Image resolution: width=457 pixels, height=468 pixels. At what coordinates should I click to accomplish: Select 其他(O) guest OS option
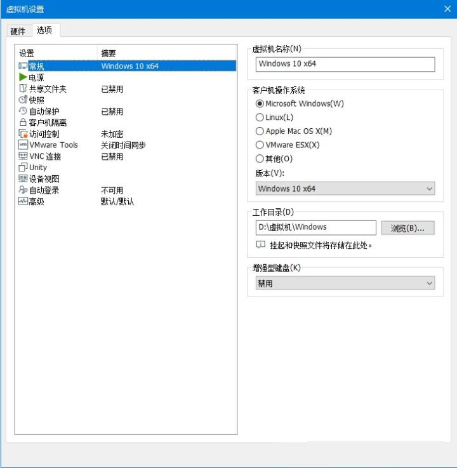coord(260,159)
